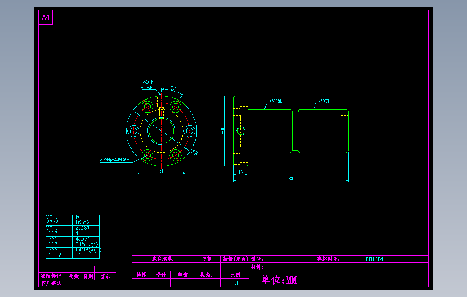Click the 比例 scale label
The width and height of the screenshot is (467, 297).
(235, 275)
